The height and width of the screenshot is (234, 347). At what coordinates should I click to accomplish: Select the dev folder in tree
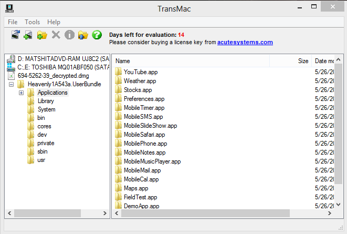[x=42, y=135]
